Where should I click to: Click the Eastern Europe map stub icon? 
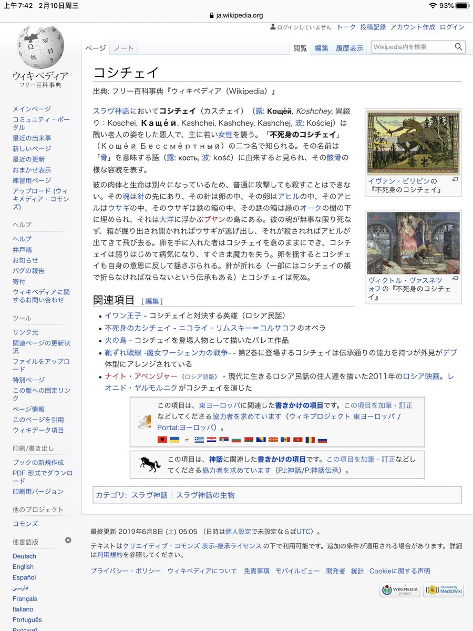point(143,422)
